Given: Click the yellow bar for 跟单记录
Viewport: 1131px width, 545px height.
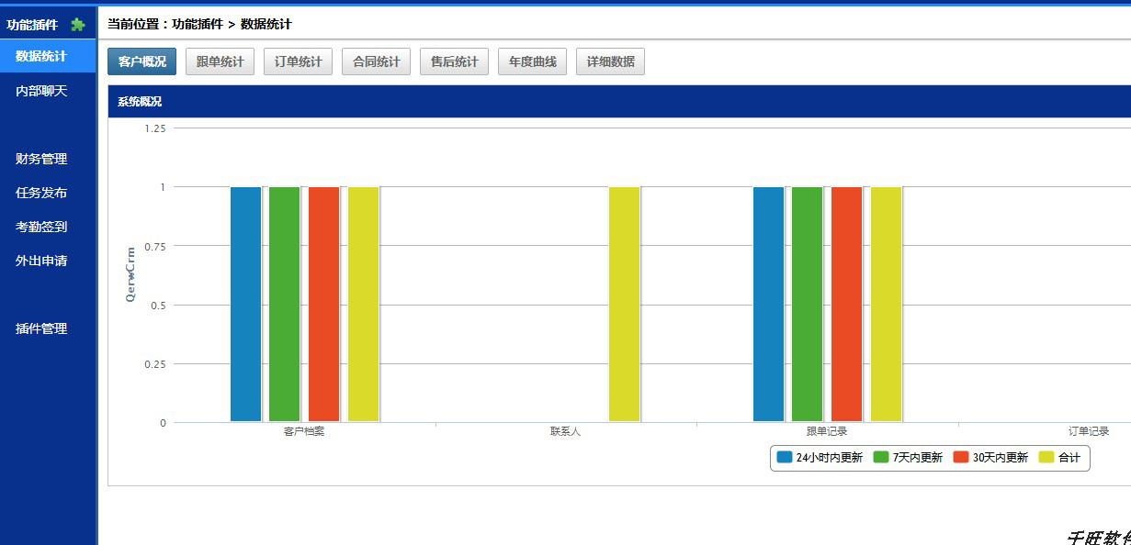Looking at the screenshot, I should 887,305.
